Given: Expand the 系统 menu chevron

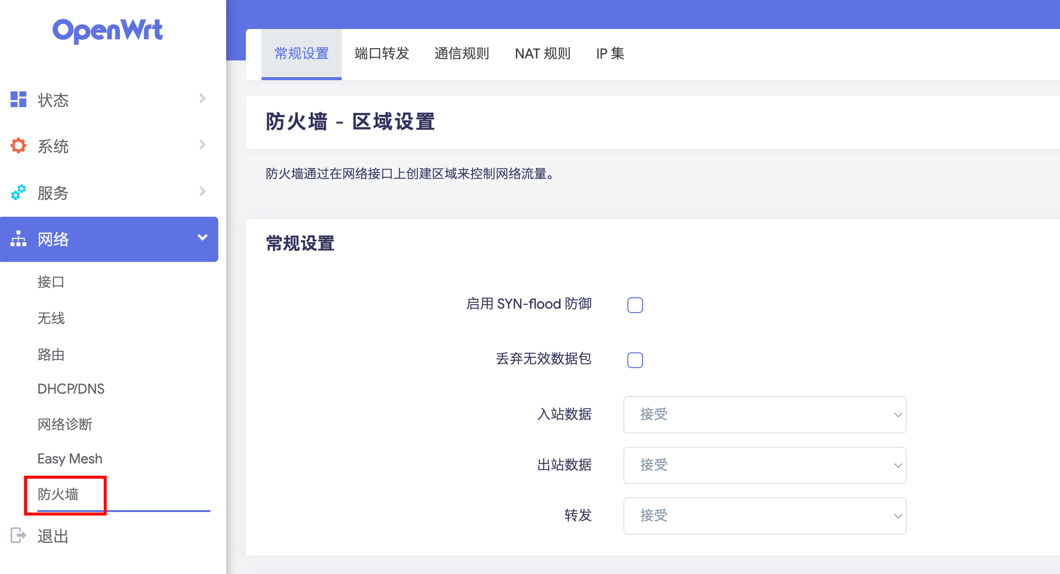Looking at the screenshot, I should pyautogui.click(x=202, y=145).
